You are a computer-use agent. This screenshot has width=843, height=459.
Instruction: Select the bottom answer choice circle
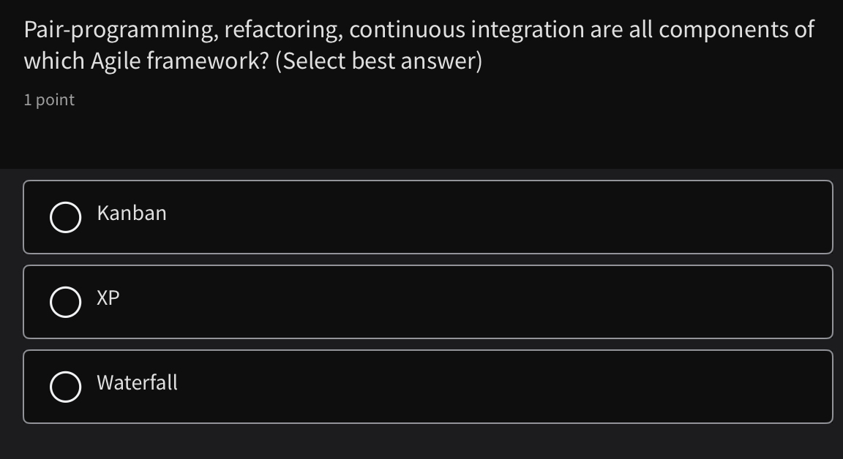pyautogui.click(x=65, y=386)
